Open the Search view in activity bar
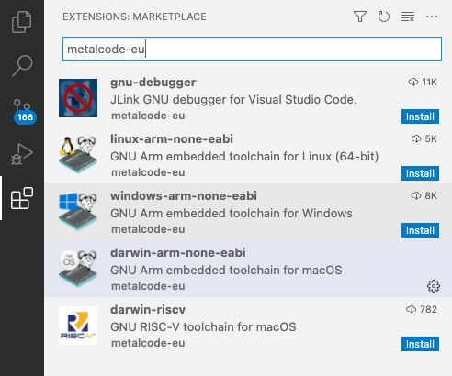 22,66
